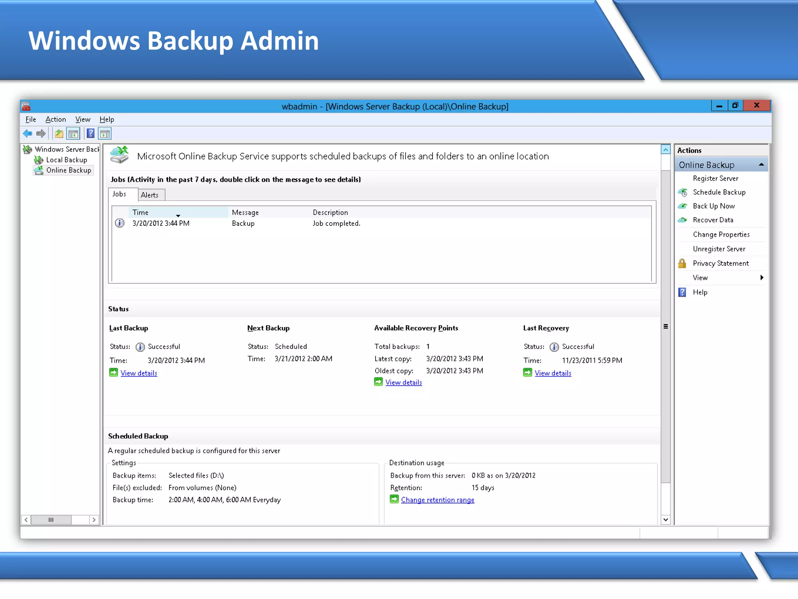Click the main pane scroll up arrow
The image size is (798, 599).
coord(666,150)
